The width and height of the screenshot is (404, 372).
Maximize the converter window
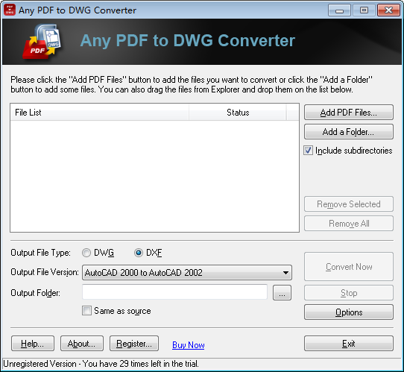pyautogui.click(x=364, y=10)
